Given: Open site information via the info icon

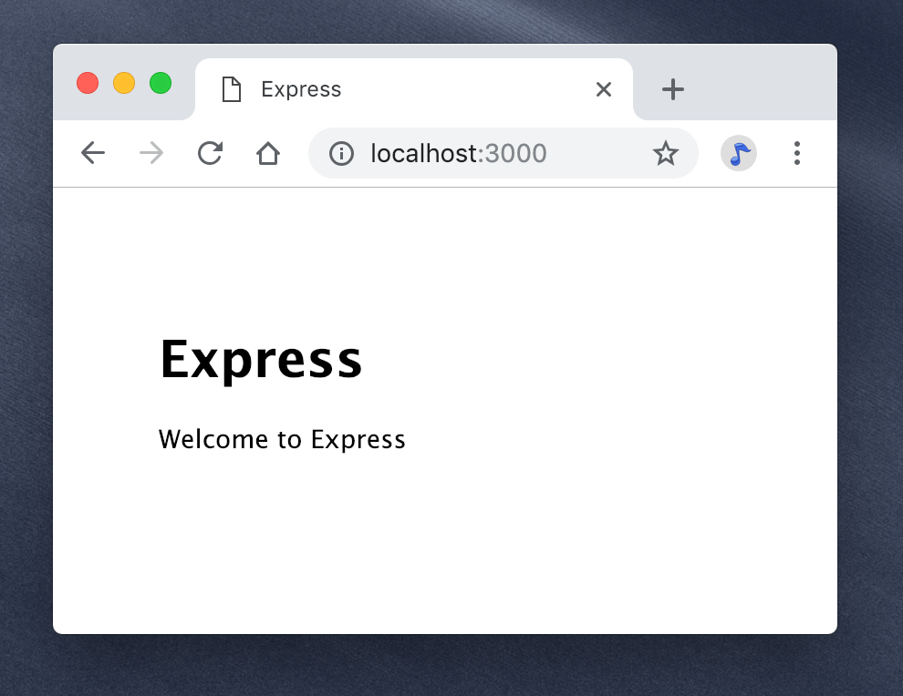Looking at the screenshot, I should click(x=340, y=153).
